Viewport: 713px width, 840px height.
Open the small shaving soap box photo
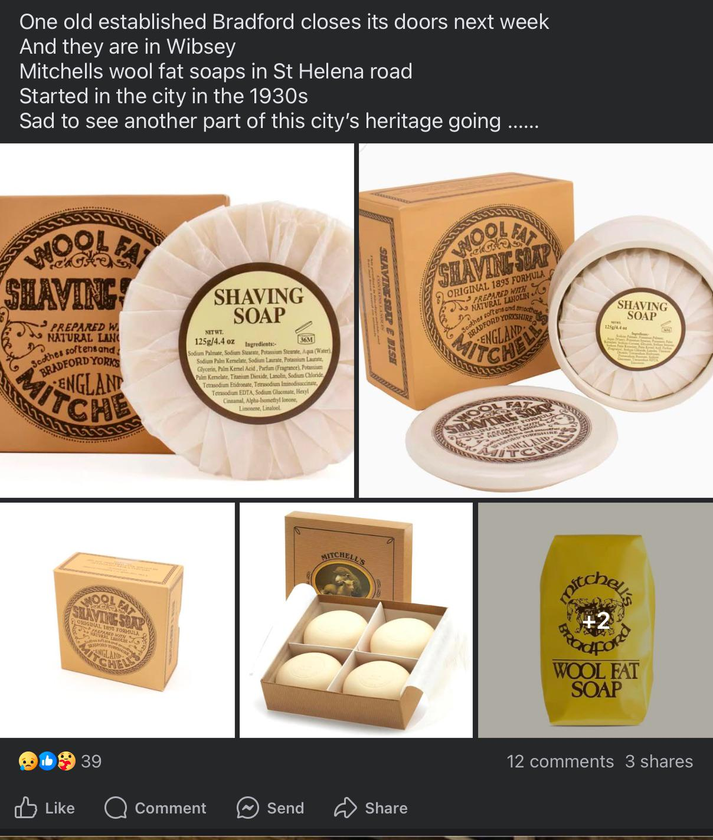[x=117, y=620]
